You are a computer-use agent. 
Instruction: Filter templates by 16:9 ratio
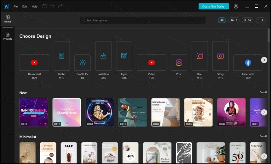coord(234,20)
